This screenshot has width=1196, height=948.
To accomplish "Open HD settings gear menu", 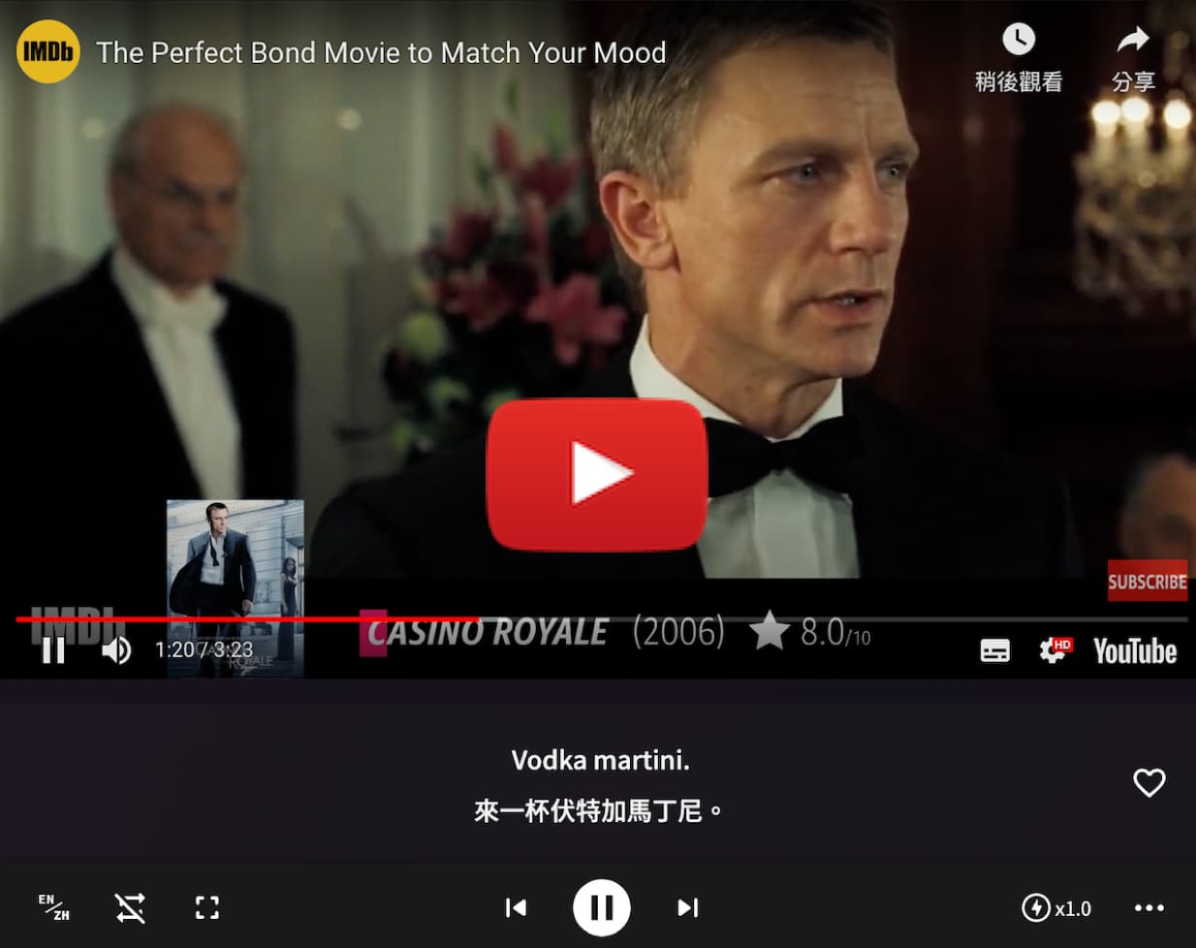I will coord(1054,649).
